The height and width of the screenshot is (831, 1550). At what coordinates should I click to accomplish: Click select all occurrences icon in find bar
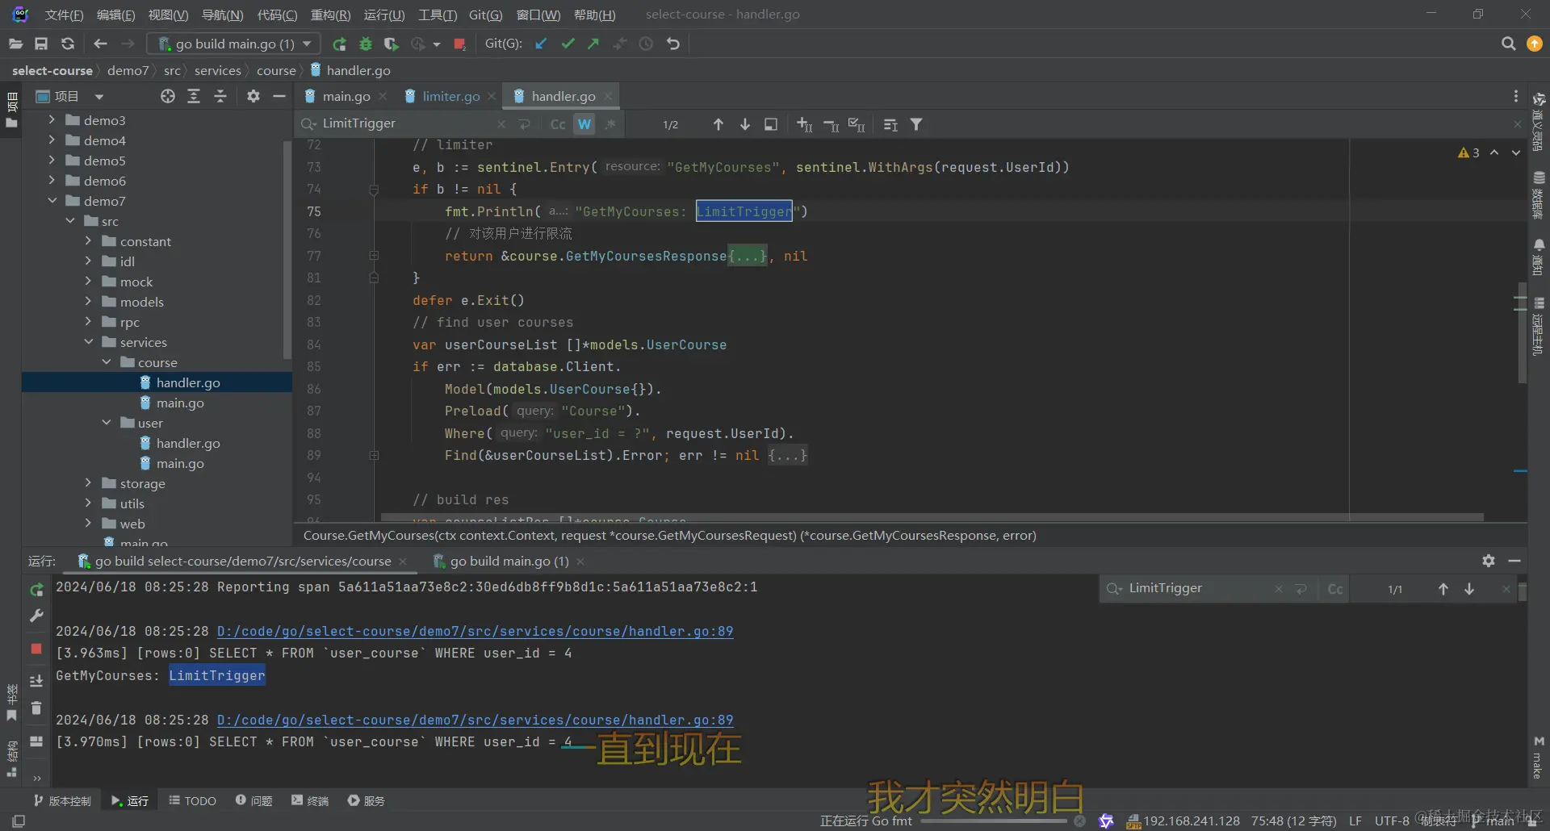pyautogui.click(x=857, y=124)
